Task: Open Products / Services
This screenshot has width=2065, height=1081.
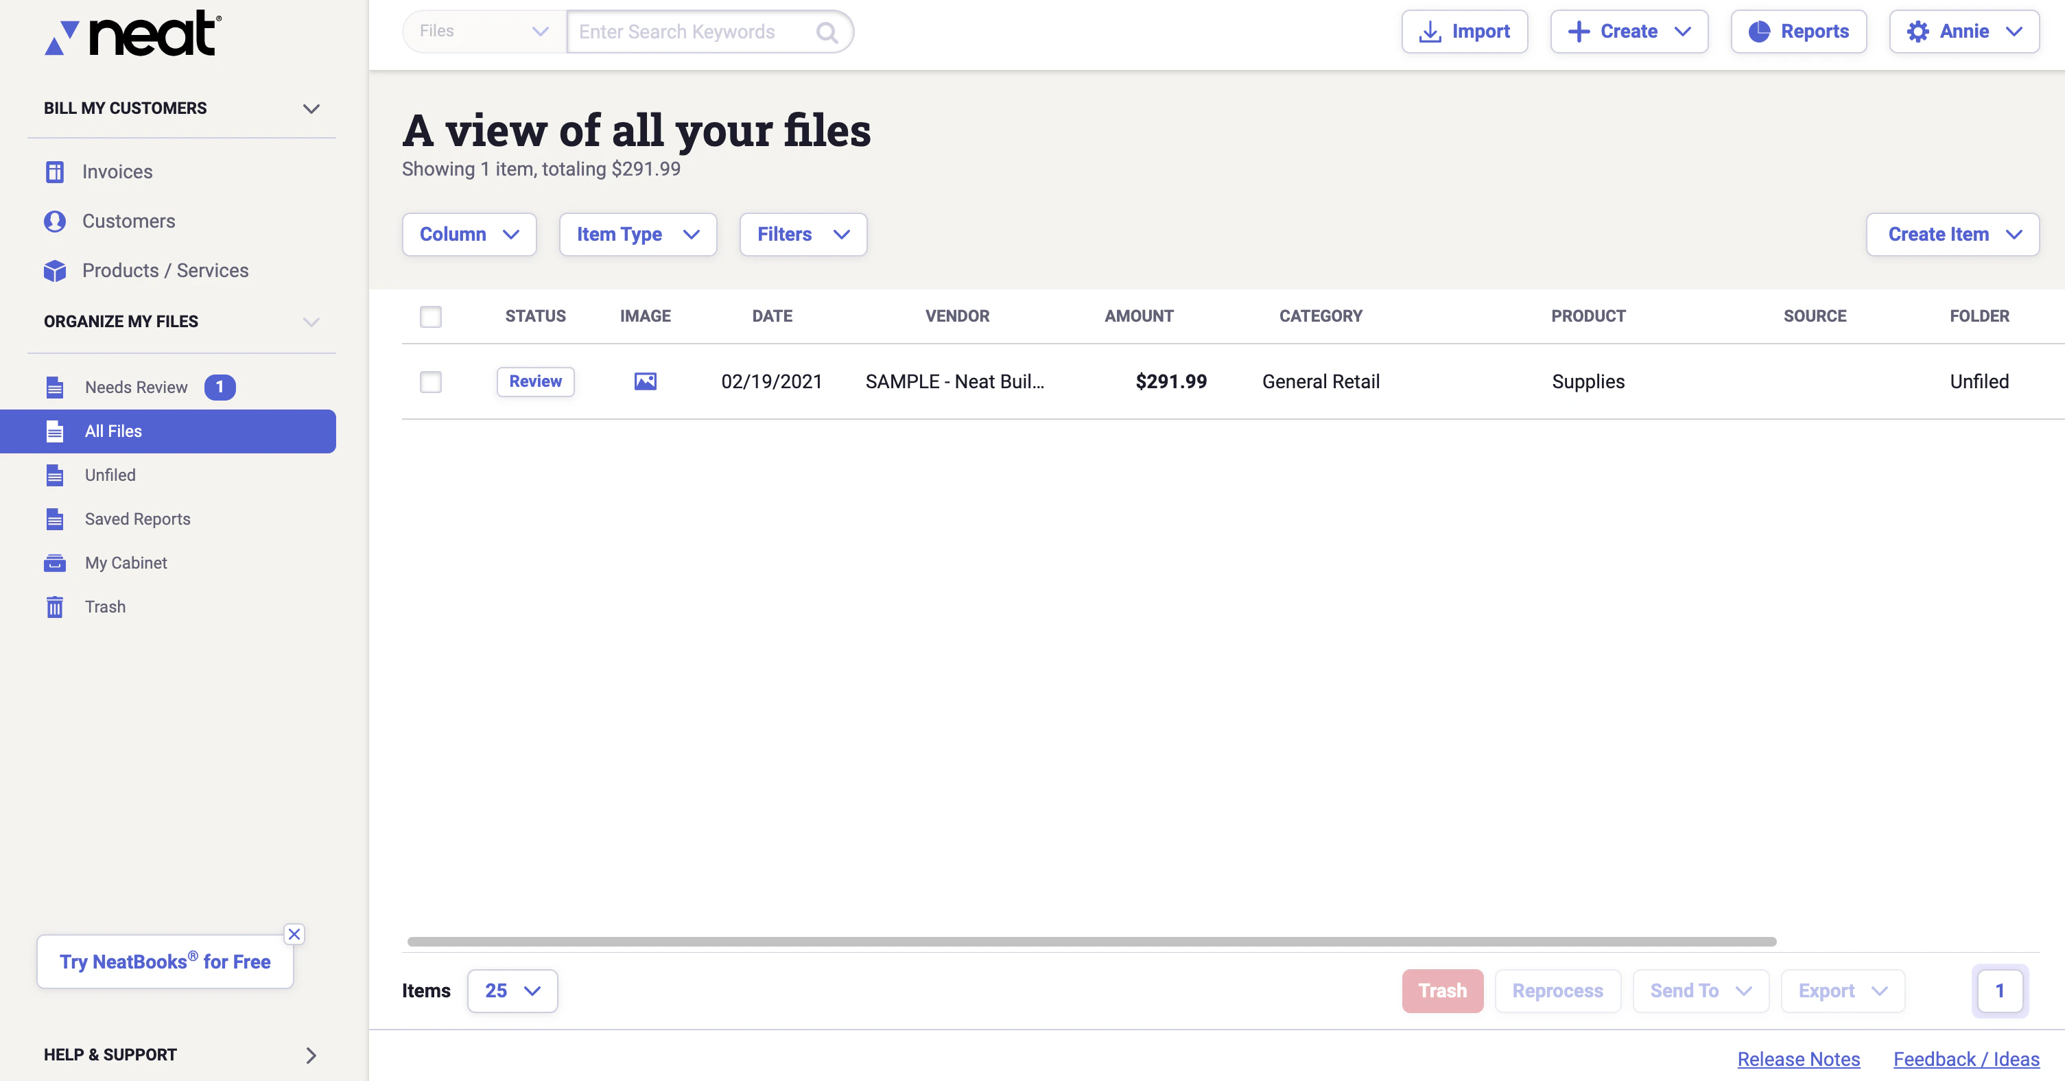Action: pos(165,271)
